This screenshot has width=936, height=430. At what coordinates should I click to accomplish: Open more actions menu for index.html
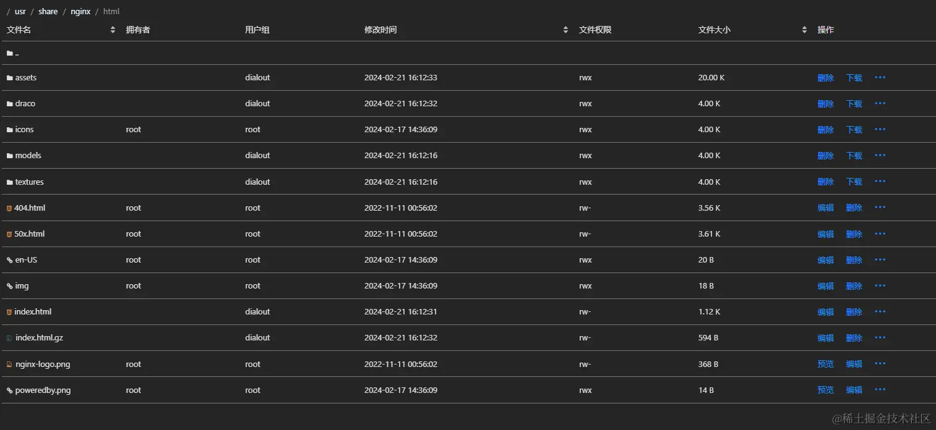coord(880,312)
